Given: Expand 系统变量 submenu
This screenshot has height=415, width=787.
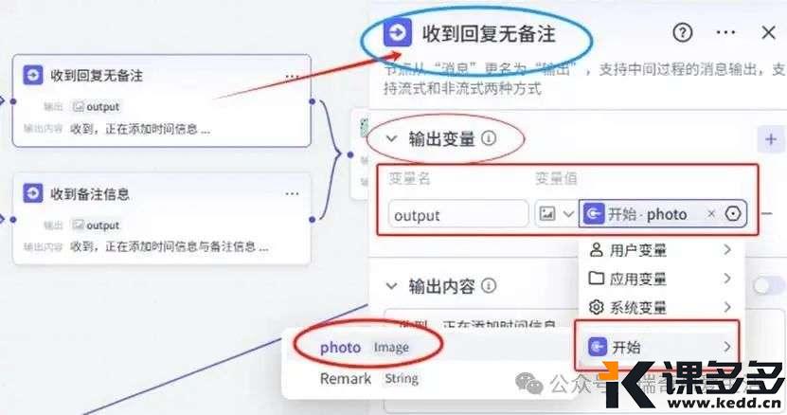Looking at the screenshot, I should [659, 307].
